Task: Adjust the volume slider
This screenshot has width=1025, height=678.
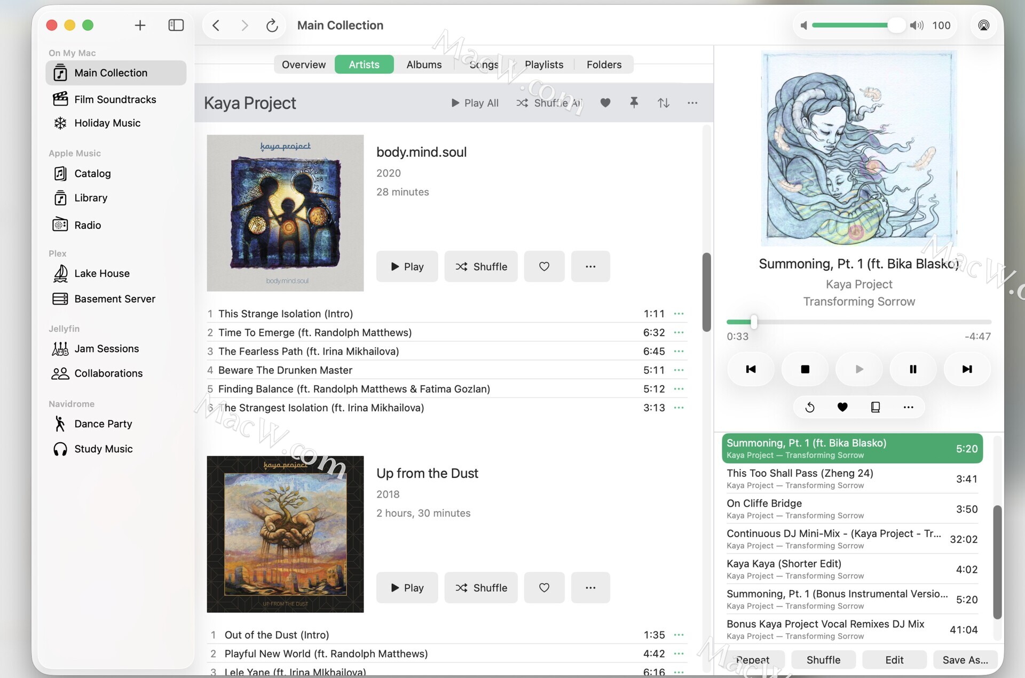Action: point(858,25)
